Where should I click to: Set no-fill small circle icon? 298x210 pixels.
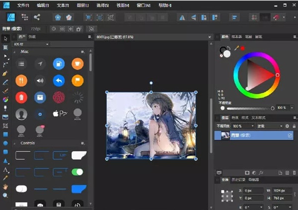click(x=221, y=56)
